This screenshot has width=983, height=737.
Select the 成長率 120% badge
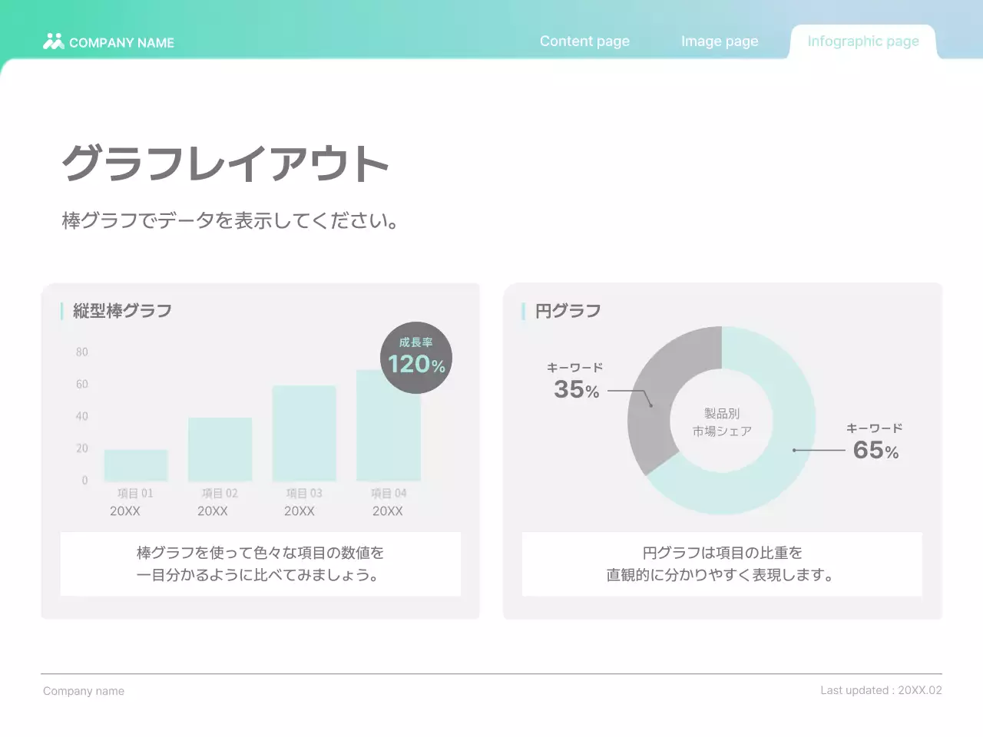[x=414, y=356]
